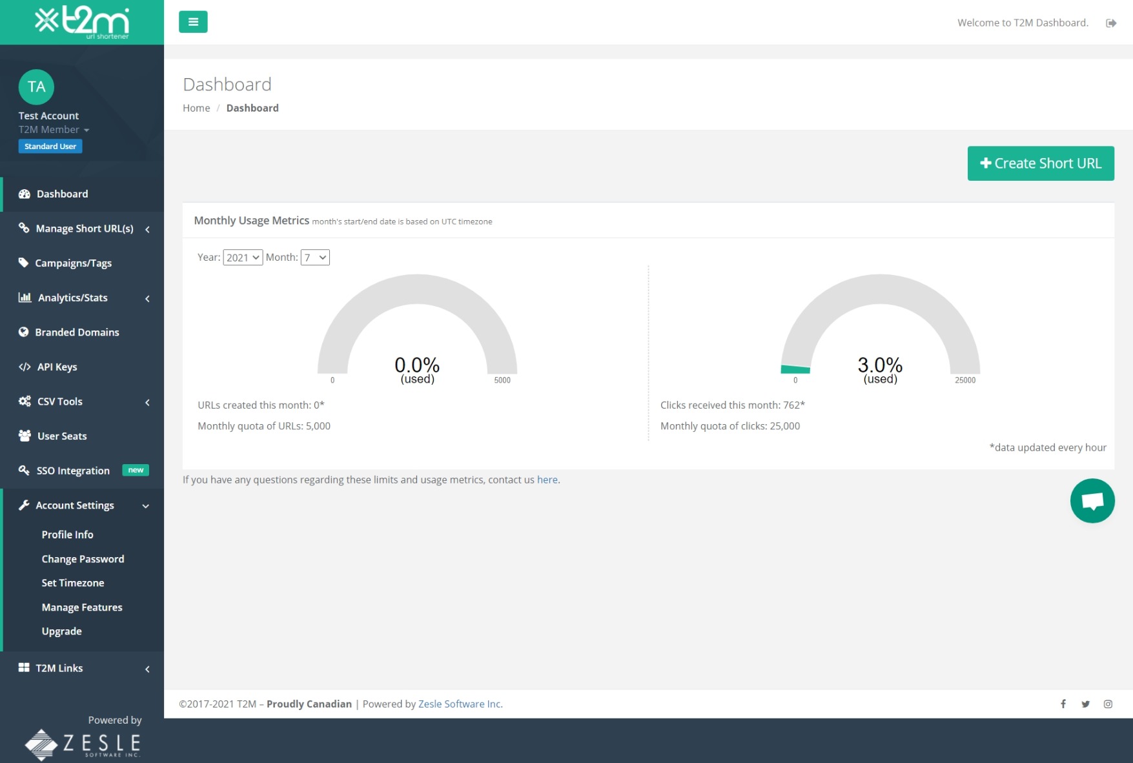The height and width of the screenshot is (763, 1133).
Task: Open the Instagram icon in footer
Action: [1108, 704]
